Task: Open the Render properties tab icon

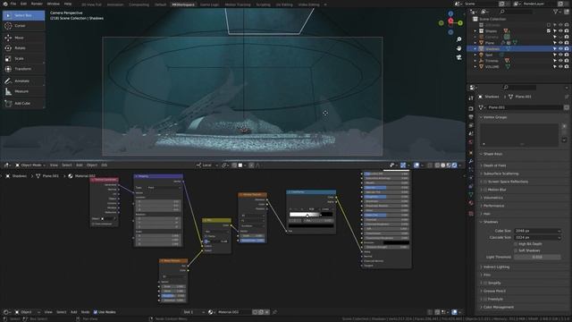Action: (x=471, y=108)
